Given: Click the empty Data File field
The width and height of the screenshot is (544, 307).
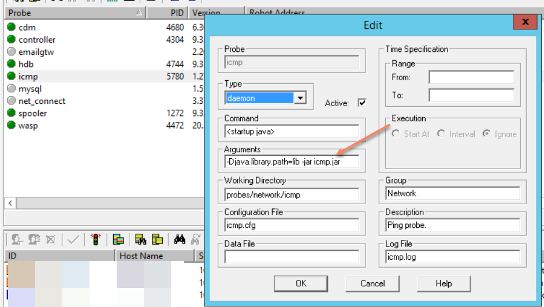Looking at the screenshot, I should click(x=292, y=257).
